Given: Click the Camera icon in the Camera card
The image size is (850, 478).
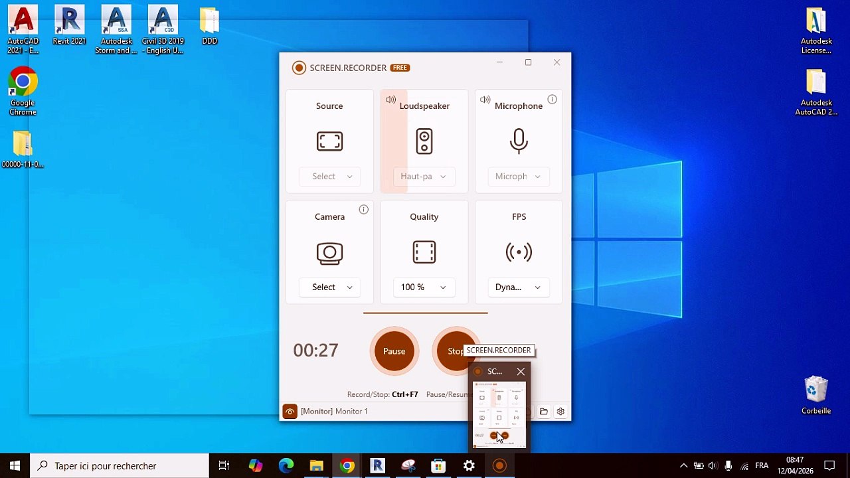Looking at the screenshot, I should (329, 253).
